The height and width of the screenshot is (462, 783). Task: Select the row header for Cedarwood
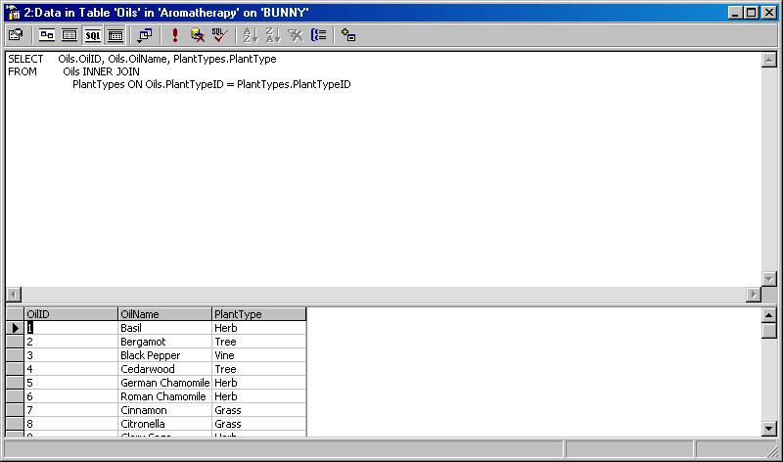coord(15,369)
